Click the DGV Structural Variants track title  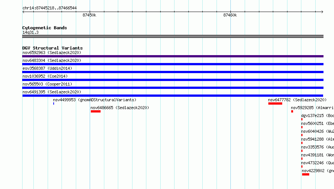[53, 48]
